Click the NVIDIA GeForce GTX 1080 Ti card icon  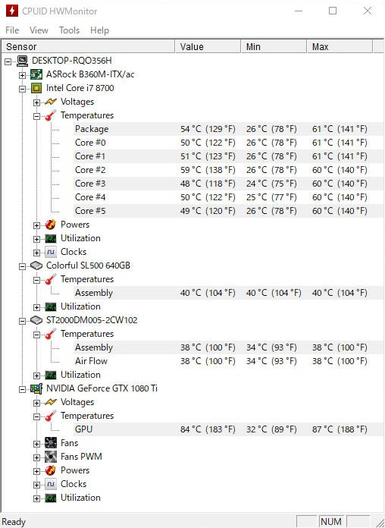tap(36, 388)
